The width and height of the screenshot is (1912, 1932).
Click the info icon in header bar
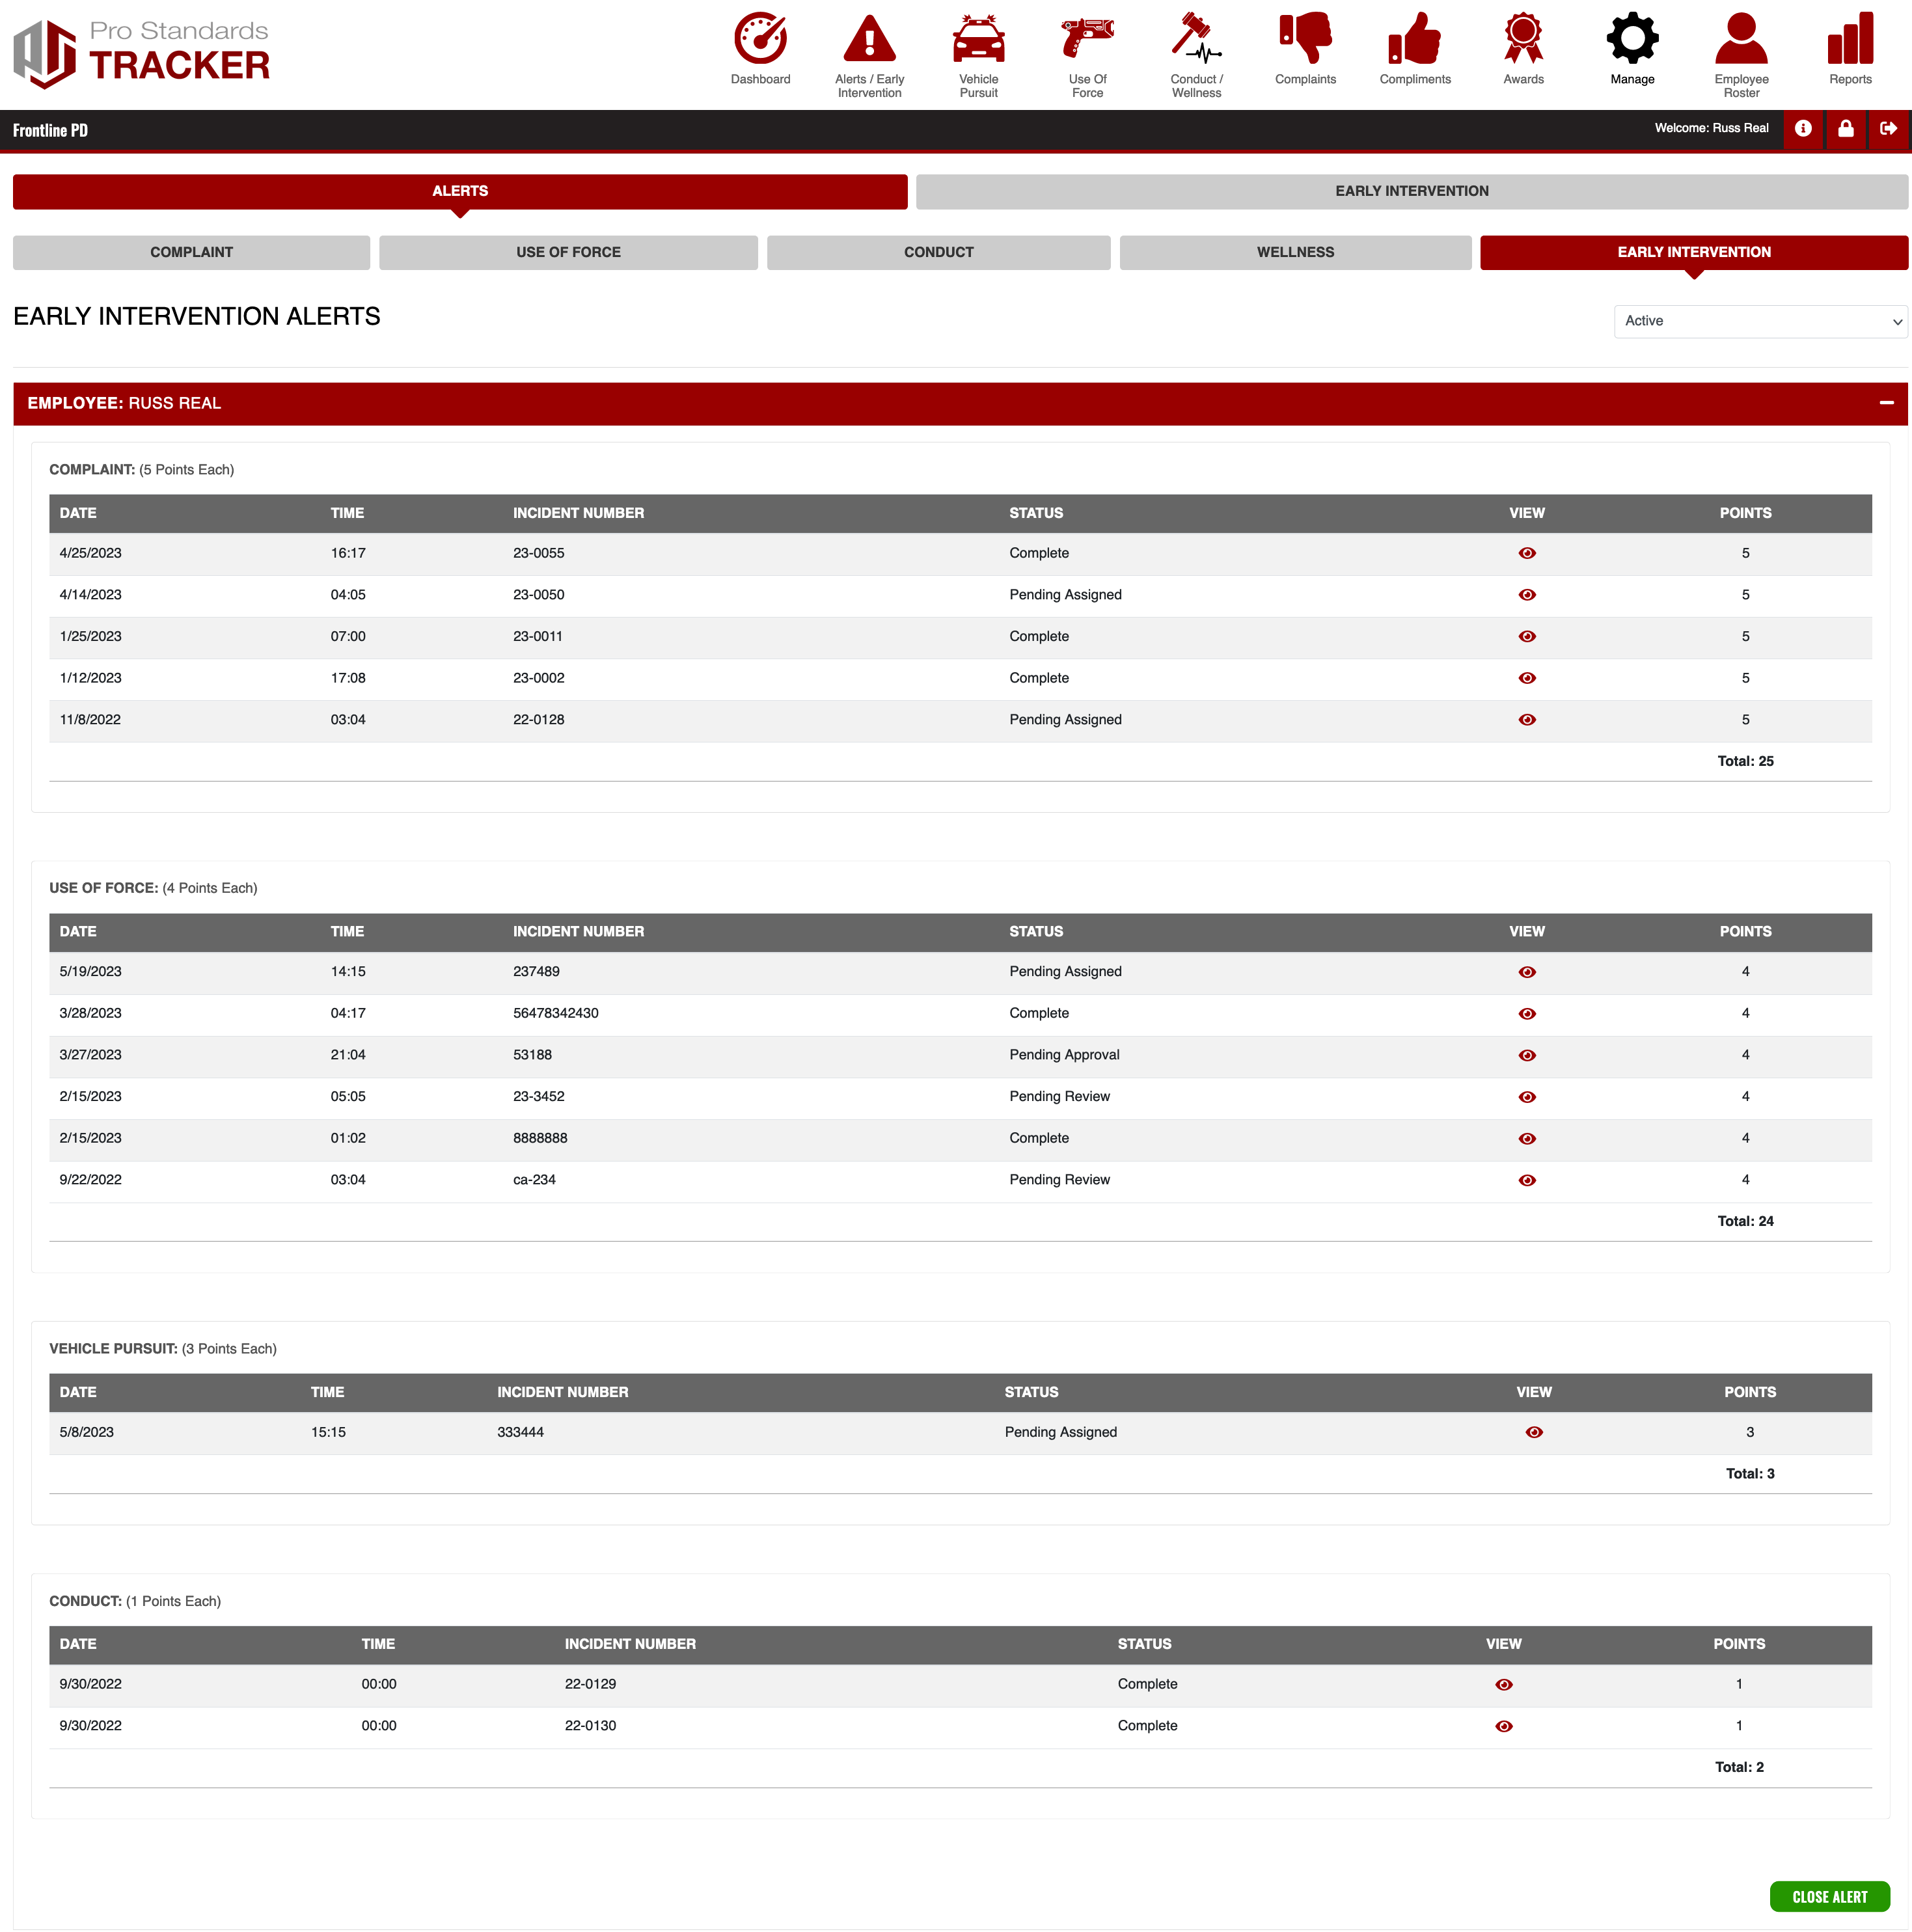(x=1803, y=129)
